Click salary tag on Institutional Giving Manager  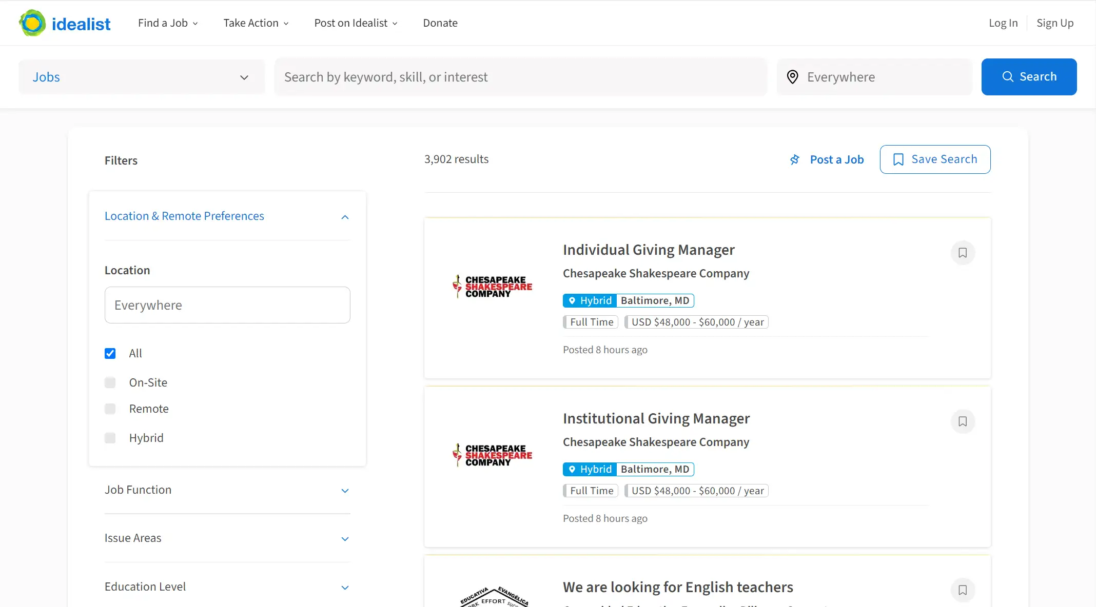coord(696,491)
